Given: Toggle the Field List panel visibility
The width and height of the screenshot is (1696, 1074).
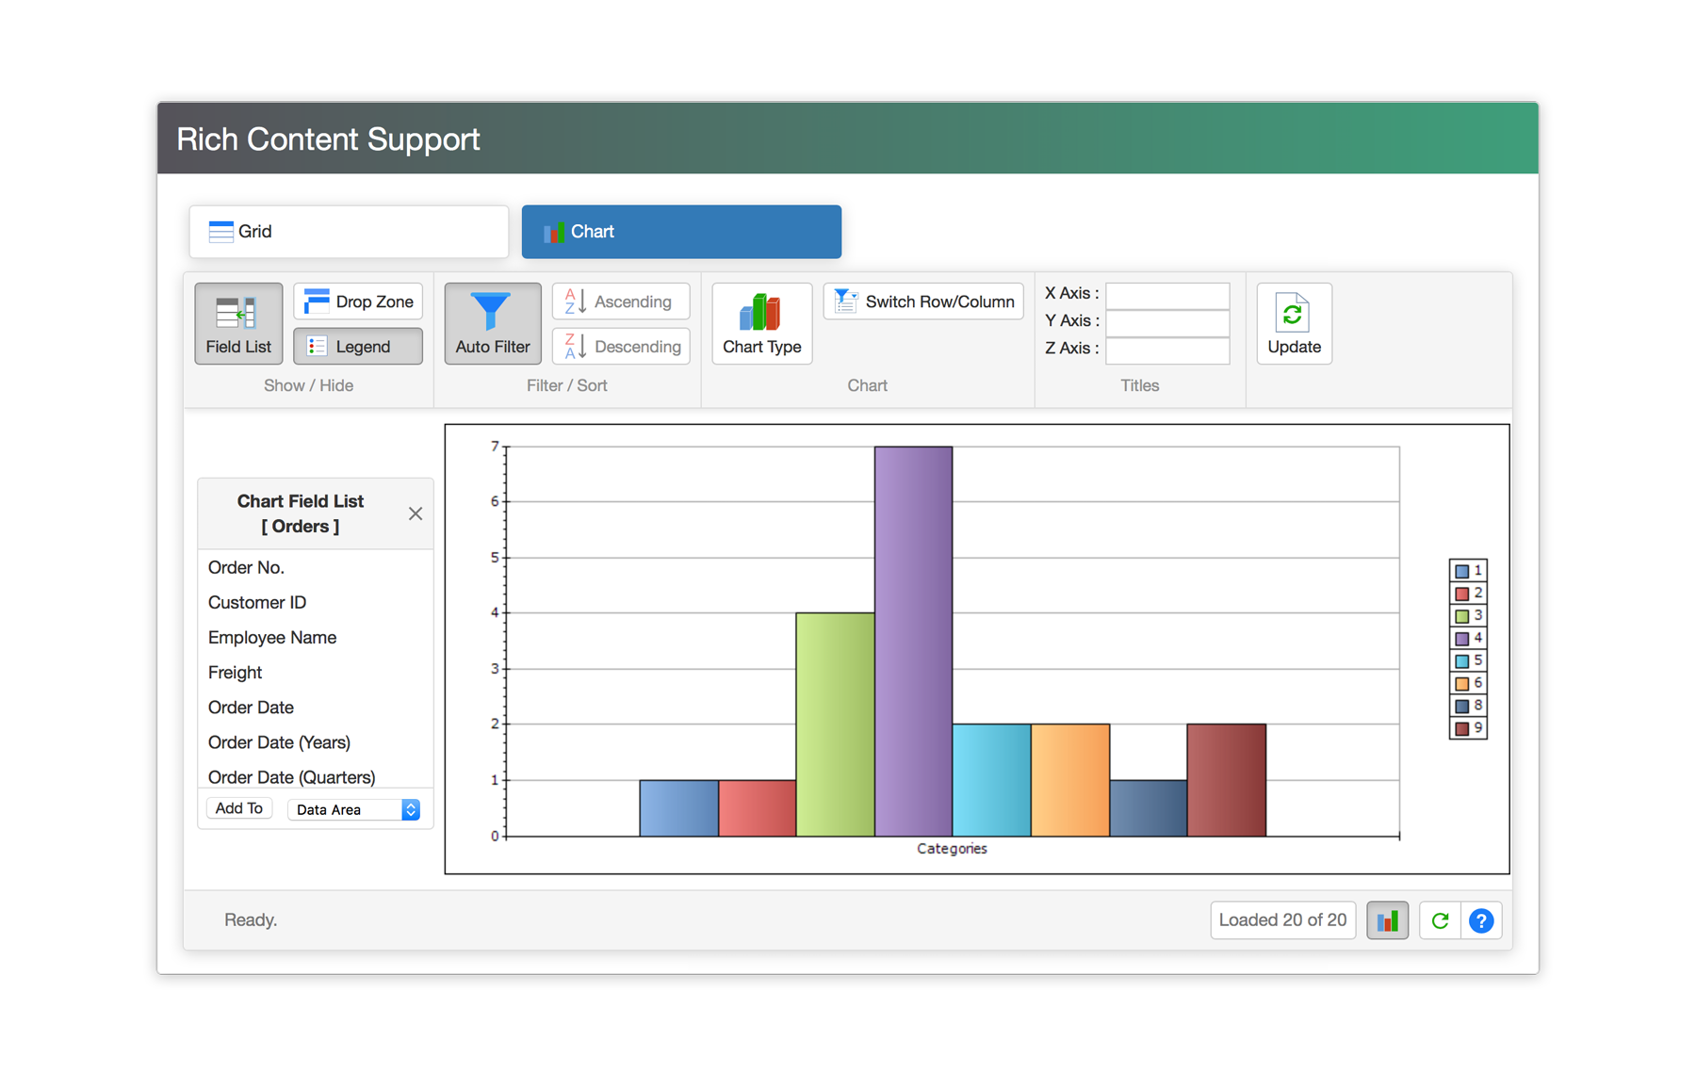Looking at the screenshot, I should click(x=238, y=323).
